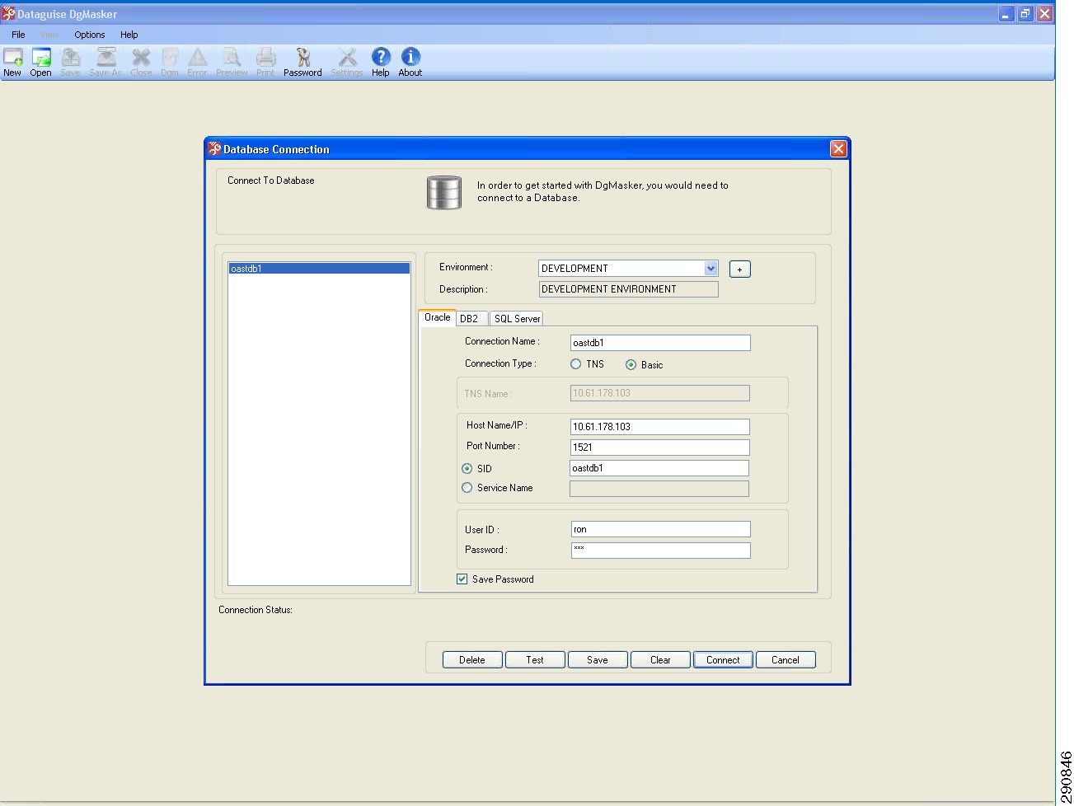Click the User ID field
The image size is (1074, 806).
(661, 529)
